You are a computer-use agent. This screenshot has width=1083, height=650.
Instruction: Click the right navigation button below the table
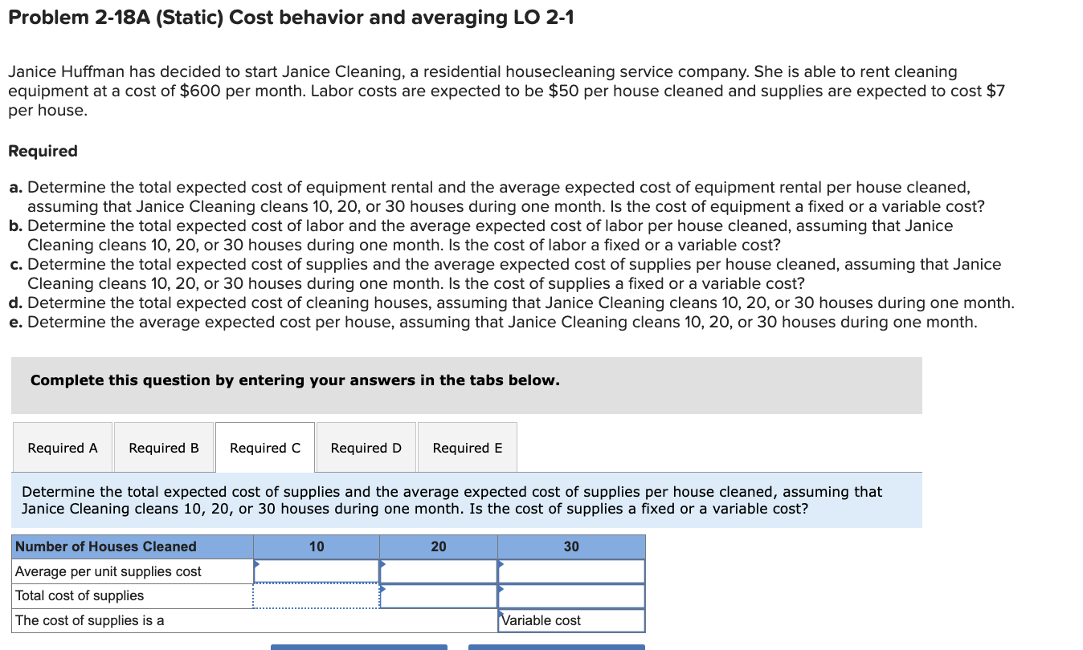point(556,647)
